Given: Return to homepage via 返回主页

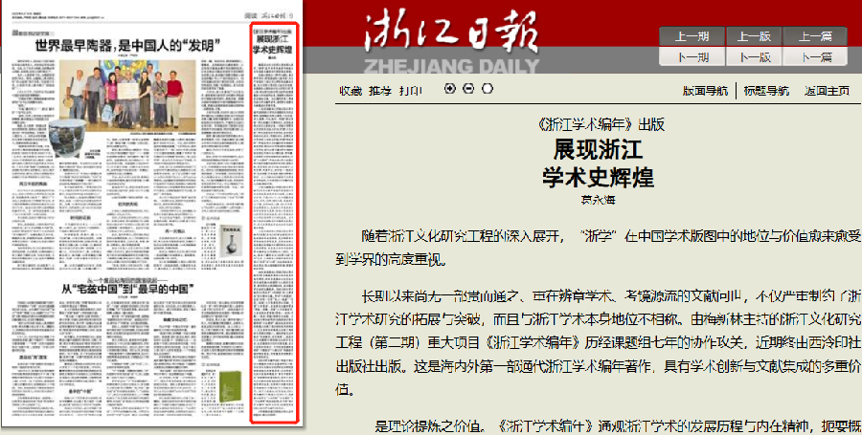Looking at the screenshot, I should pyautogui.click(x=827, y=91).
